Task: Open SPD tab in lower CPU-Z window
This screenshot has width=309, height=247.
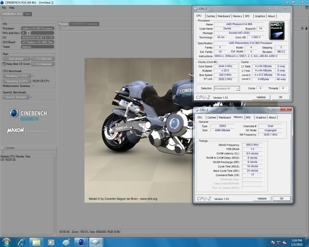Action: point(248,117)
